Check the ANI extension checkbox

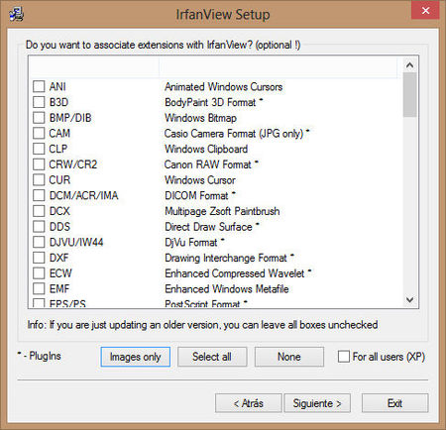click(39, 86)
